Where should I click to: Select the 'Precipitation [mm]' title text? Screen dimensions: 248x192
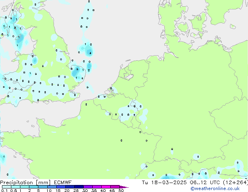pyautogui.click(x=25, y=183)
